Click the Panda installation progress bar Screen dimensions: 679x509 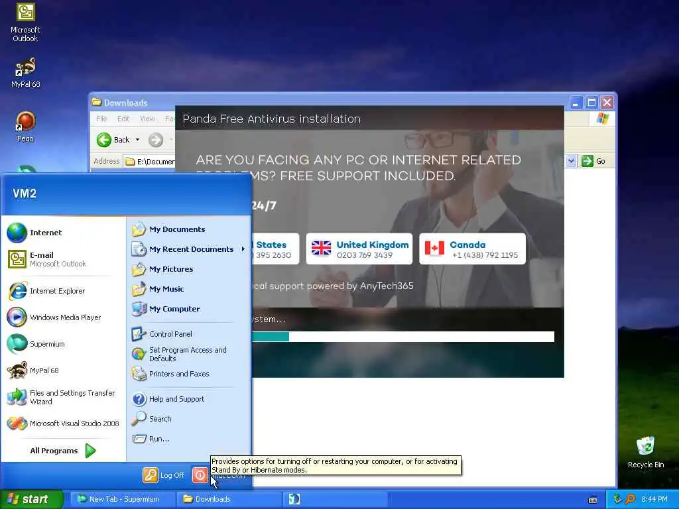coord(402,336)
